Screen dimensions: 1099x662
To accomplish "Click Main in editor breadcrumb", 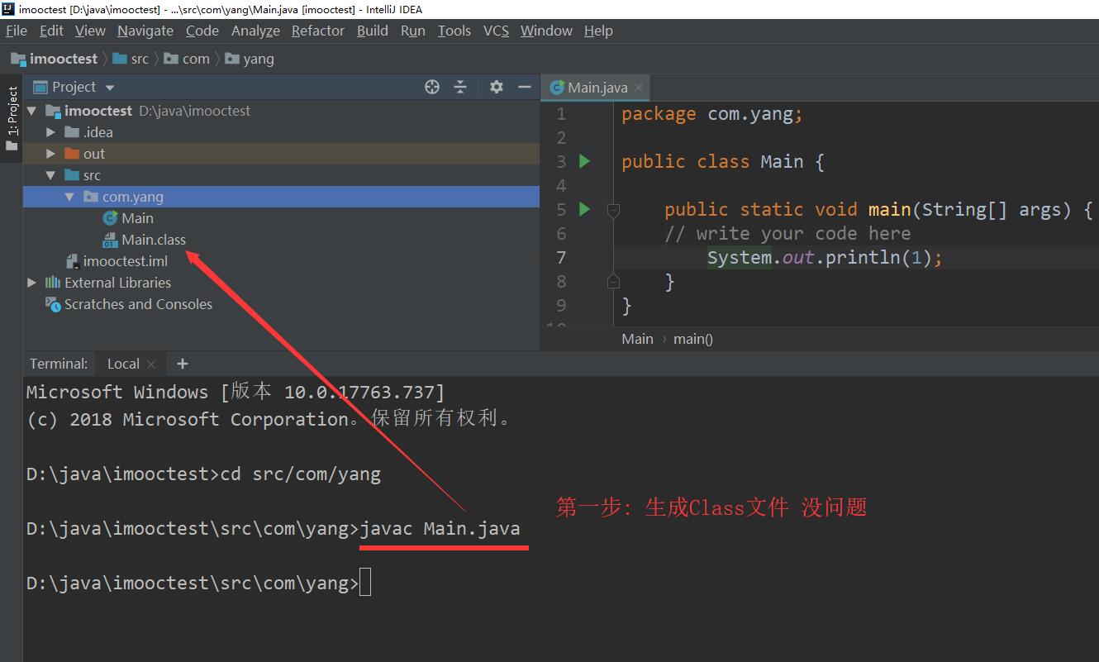I will pyautogui.click(x=637, y=339).
